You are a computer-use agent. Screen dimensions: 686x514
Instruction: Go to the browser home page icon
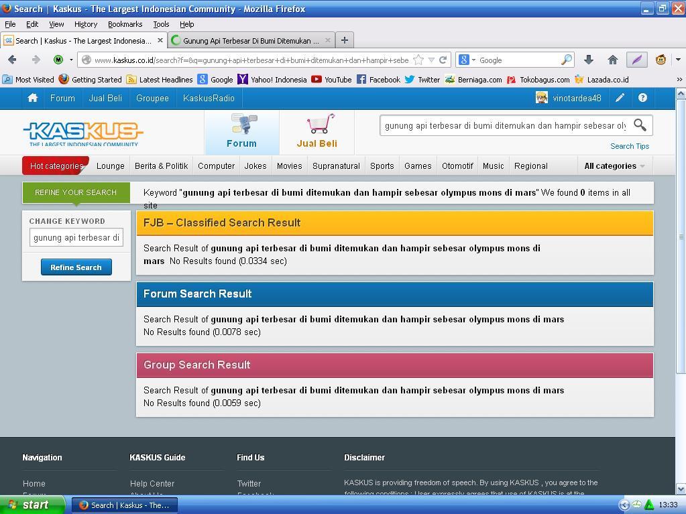click(613, 60)
